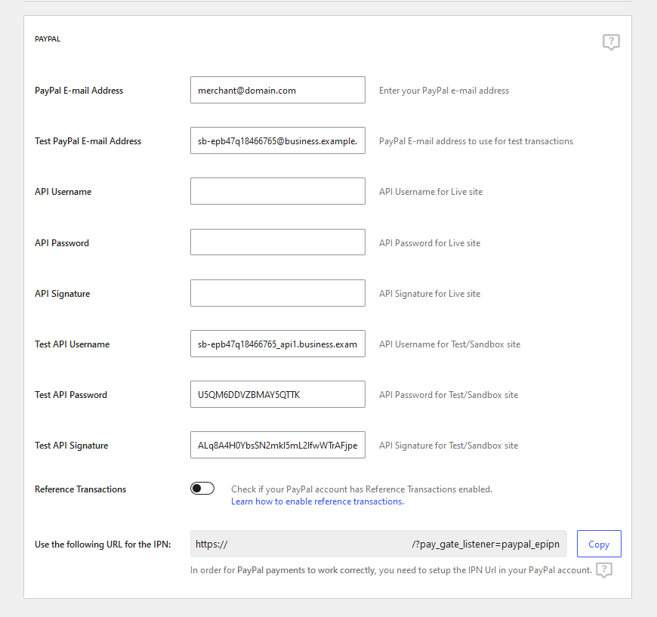Click the 'API Signature for Test/Sandbox site' hint

(x=449, y=446)
